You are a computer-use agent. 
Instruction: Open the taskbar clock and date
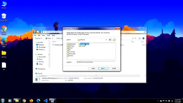[178, 101]
